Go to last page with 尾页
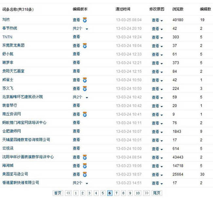This screenshot has width=213, height=198. point(157,193)
